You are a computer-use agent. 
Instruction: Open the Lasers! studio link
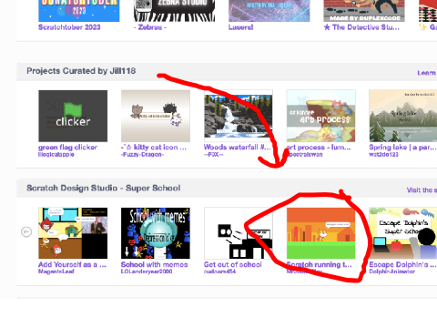[240, 27]
